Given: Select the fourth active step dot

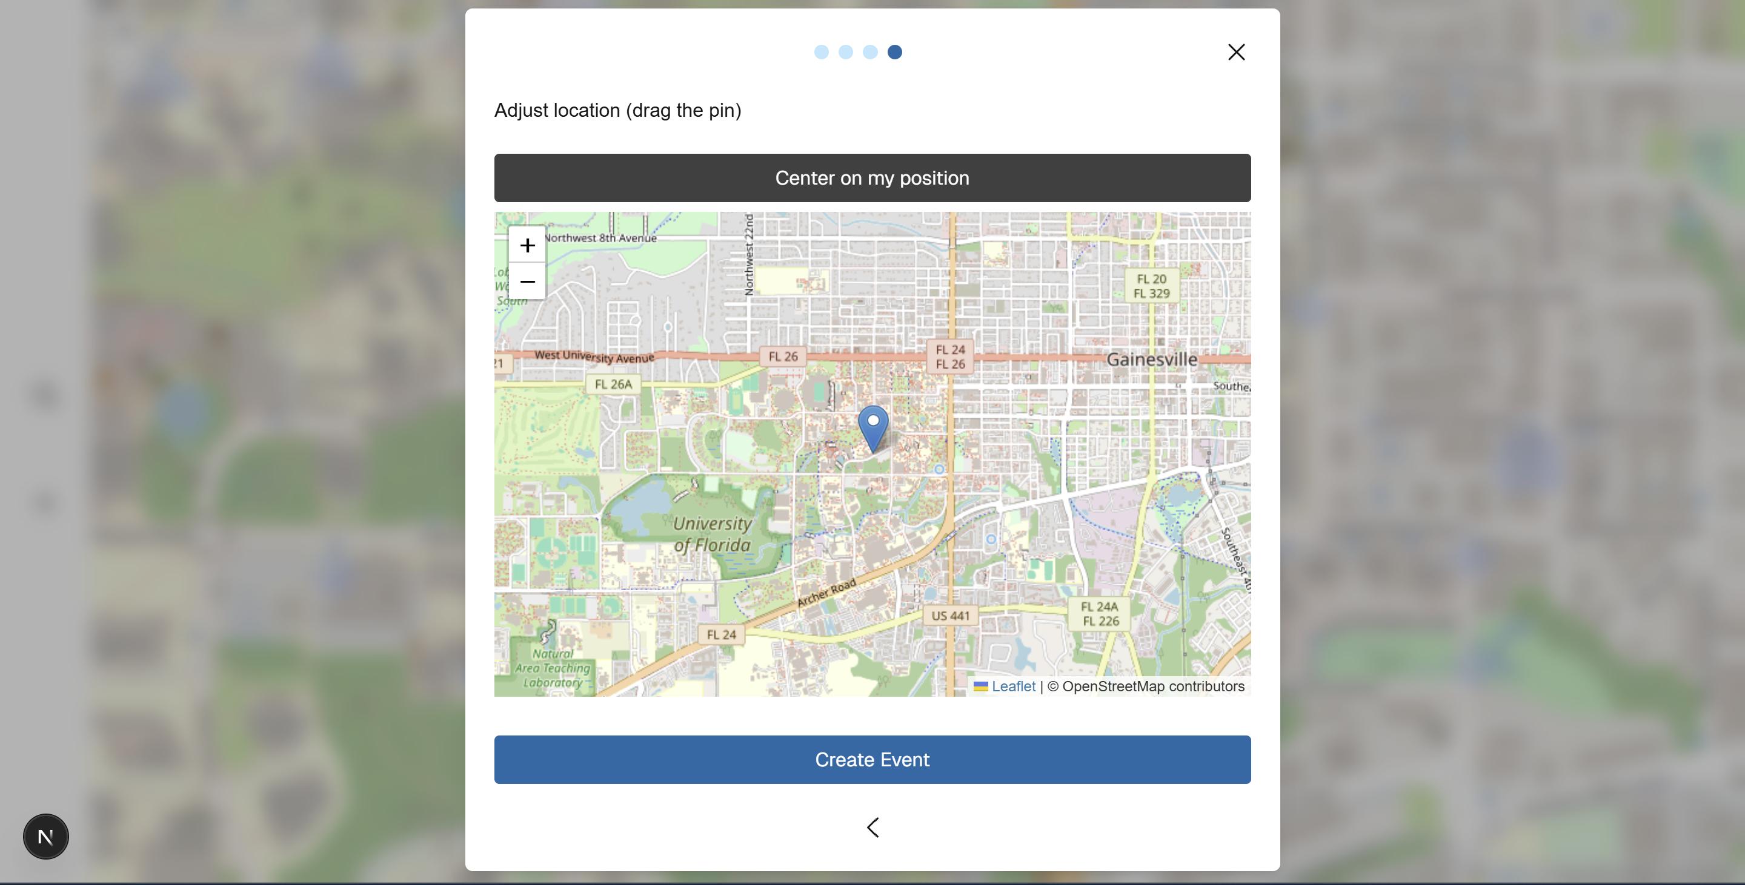Looking at the screenshot, I should click(894, 52).
